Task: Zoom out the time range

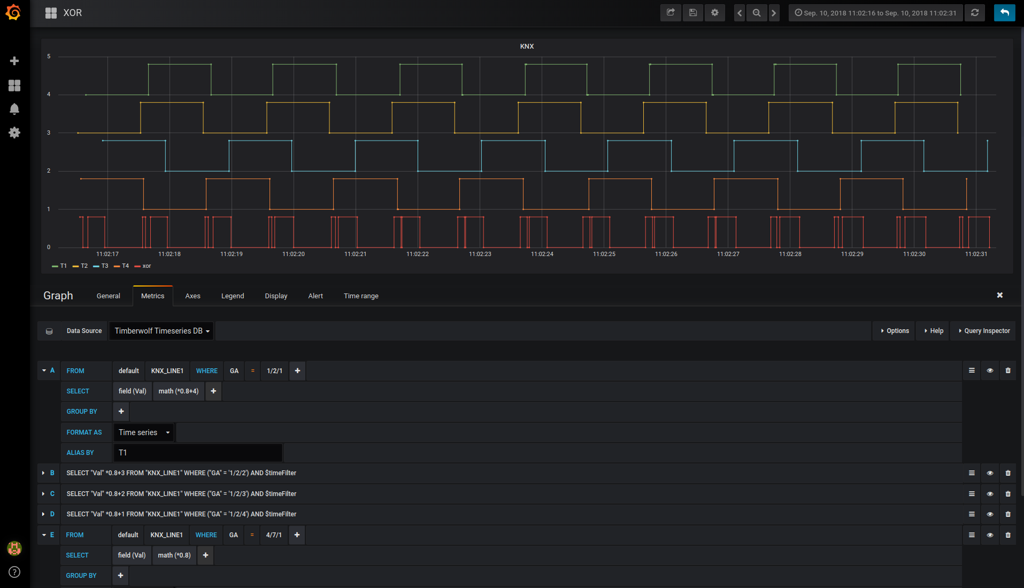Action: coord(757,13)
